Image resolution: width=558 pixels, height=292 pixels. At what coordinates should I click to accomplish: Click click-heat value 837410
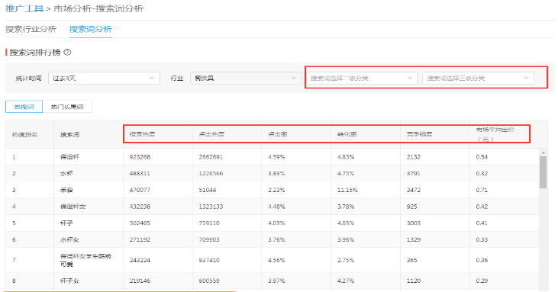(209, 261)
